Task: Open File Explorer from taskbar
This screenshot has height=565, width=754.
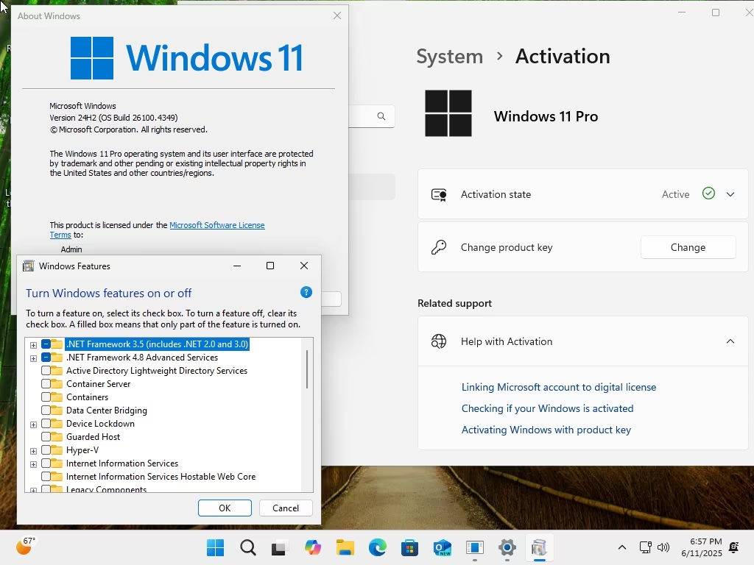Action: (x=345, y=547)
